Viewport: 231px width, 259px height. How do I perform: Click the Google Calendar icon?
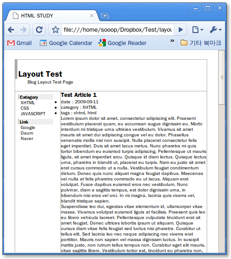point(43,43)
